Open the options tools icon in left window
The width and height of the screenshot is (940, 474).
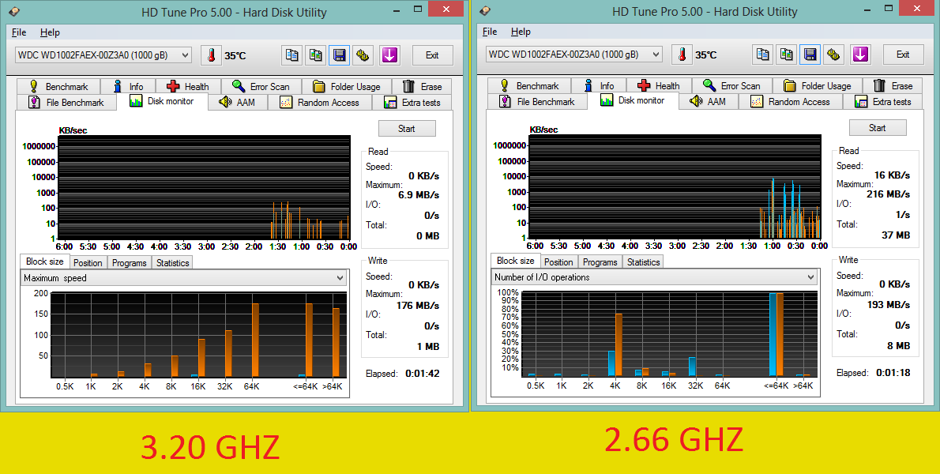tap(362, 55)
